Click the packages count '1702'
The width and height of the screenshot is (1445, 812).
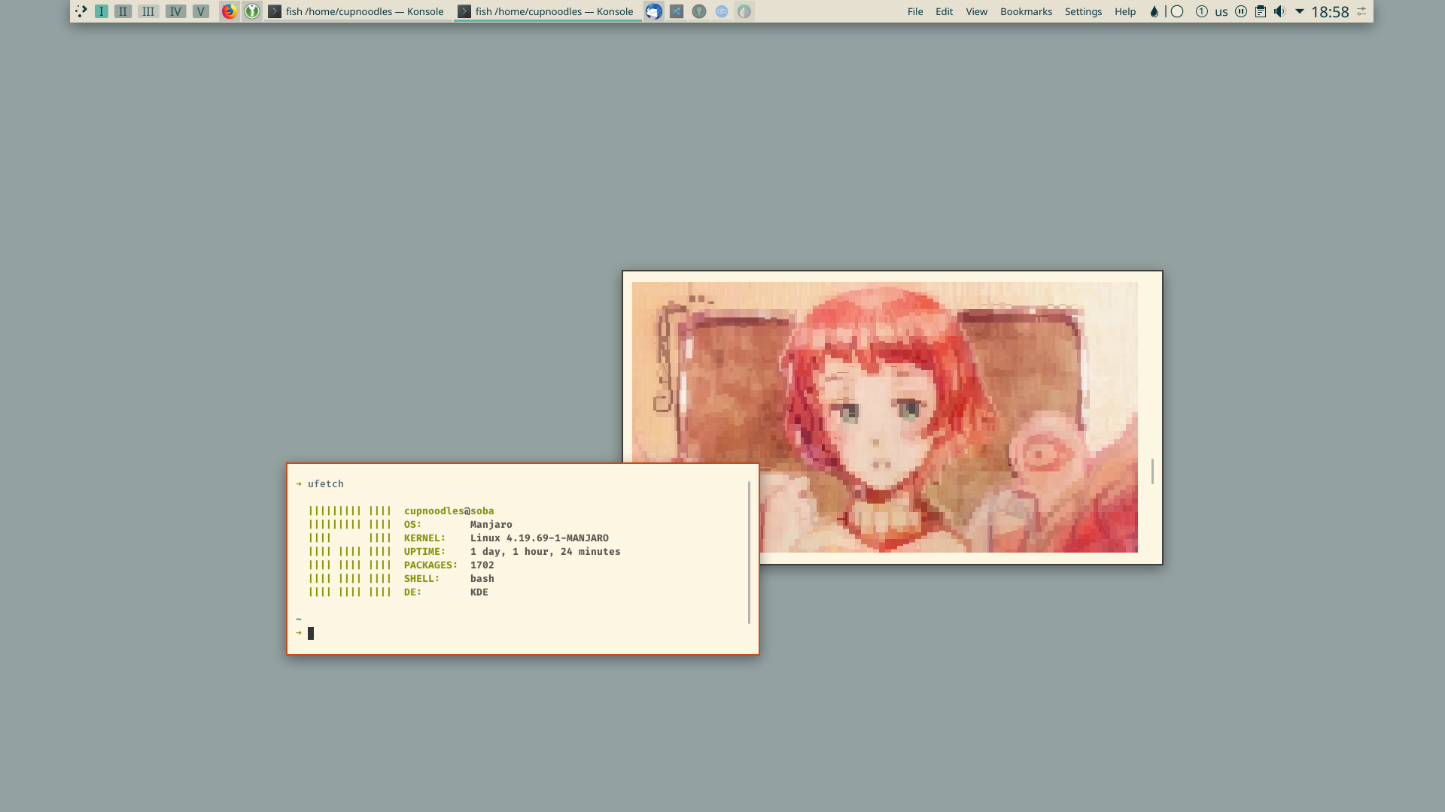click(x=482, y=565)
